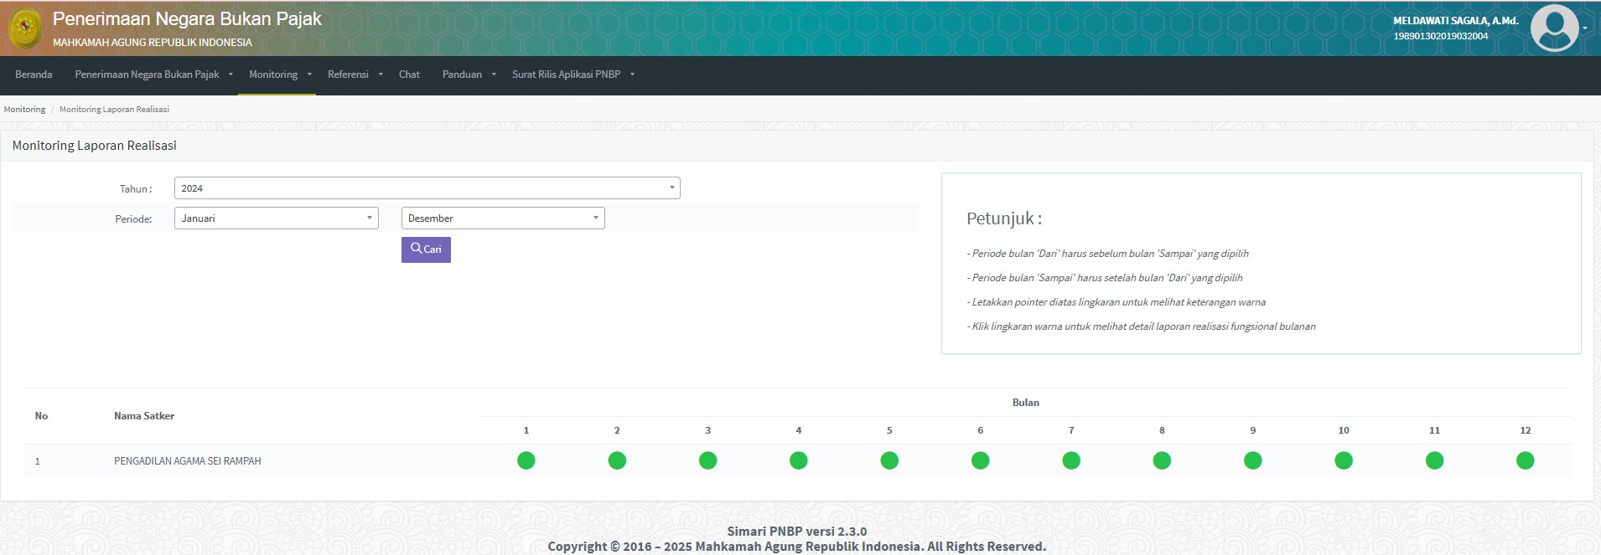This screenshot has width=1601, height=555.
Task: Open month 5 realisasi green circle
Action: (889, 460)
